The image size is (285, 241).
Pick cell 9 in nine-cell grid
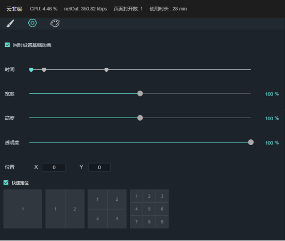click(162, 222)
